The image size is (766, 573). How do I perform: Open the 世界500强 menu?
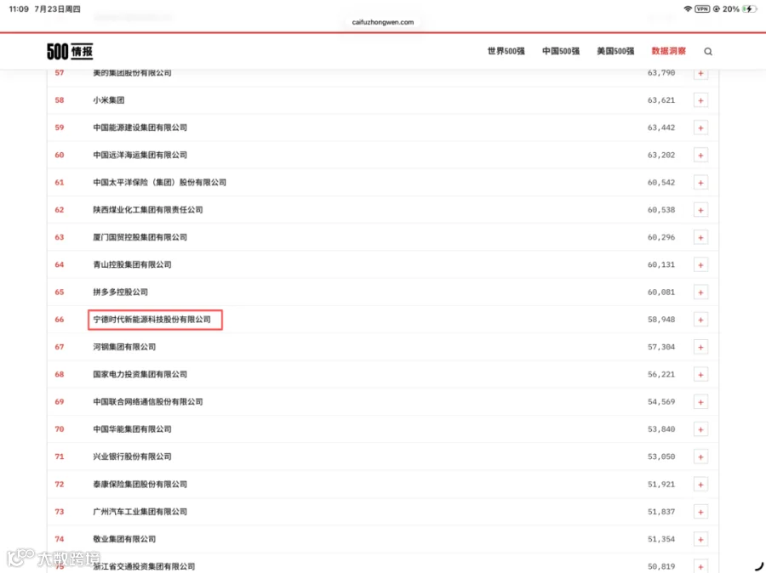(x=506, y=51)
